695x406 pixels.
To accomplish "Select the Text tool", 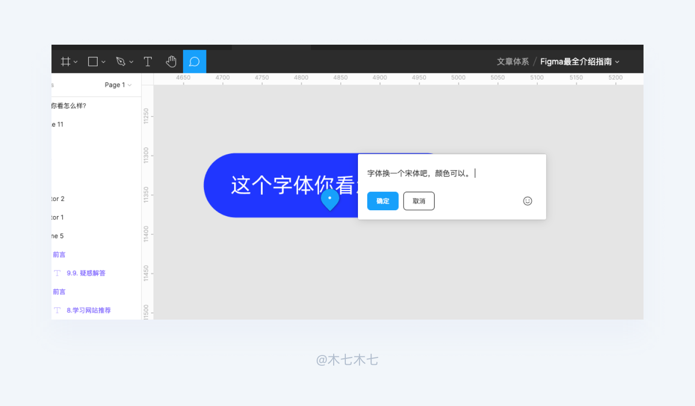I will [148, 62].
